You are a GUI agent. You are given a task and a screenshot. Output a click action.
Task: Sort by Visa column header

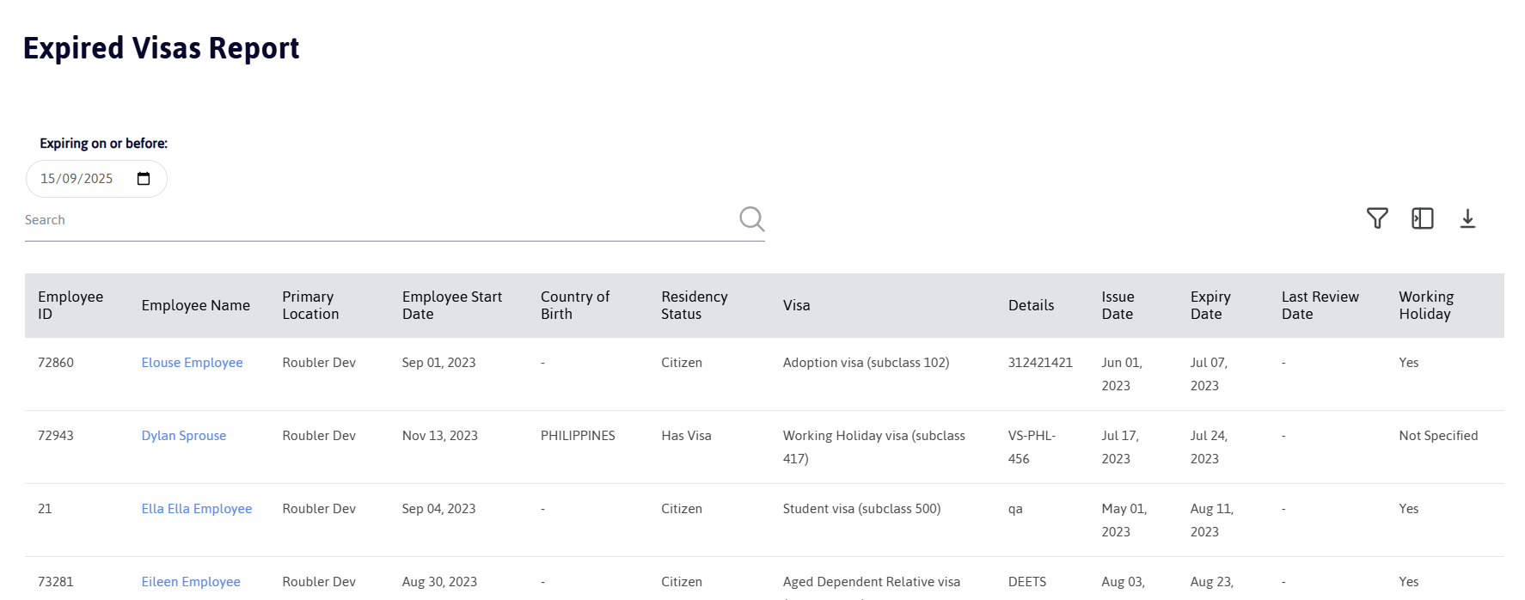(x=797, y=305)
